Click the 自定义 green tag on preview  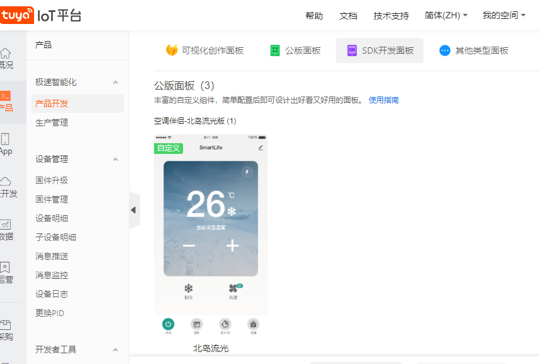[x=169, y=148]
